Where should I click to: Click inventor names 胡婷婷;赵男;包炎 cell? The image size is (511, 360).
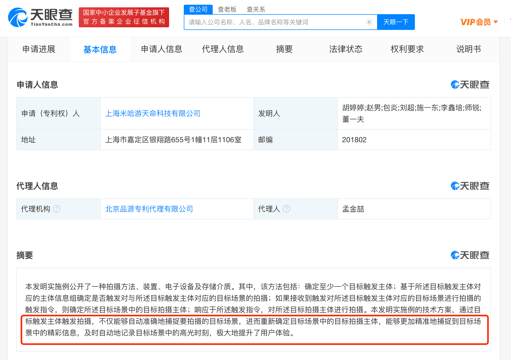[414, 113]
